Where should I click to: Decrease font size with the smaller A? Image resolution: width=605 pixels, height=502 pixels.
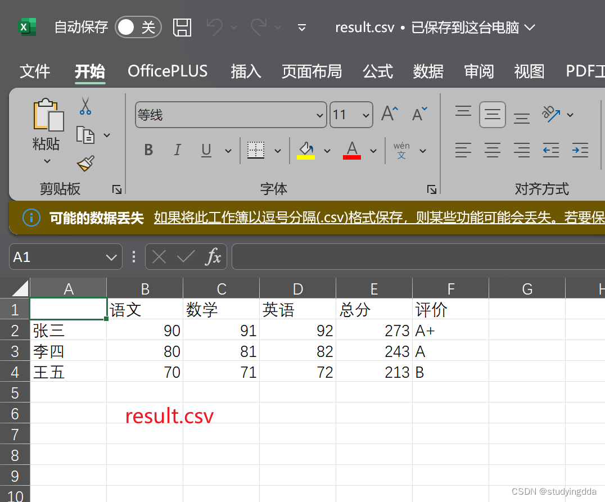(x=419, y=114)
